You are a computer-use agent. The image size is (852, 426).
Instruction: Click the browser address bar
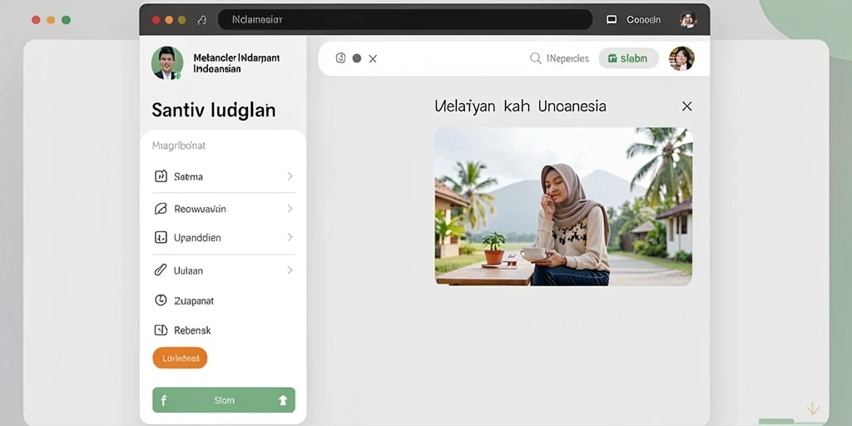(405, 20)
